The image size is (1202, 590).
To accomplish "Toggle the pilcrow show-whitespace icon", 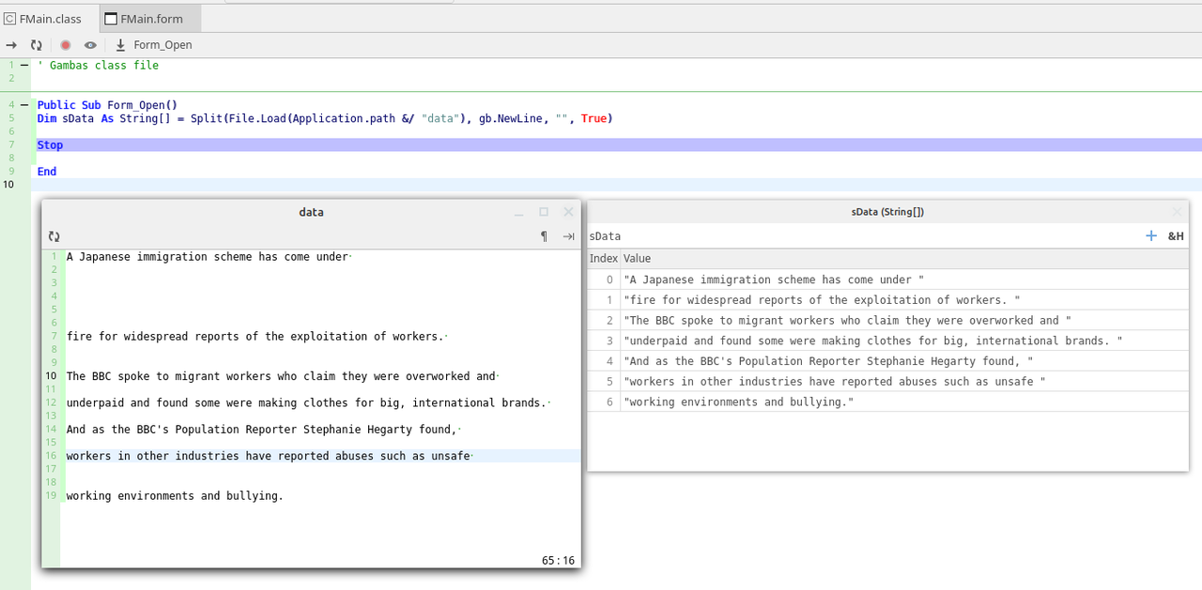I will pyautogui.click(x=544, y=236).
